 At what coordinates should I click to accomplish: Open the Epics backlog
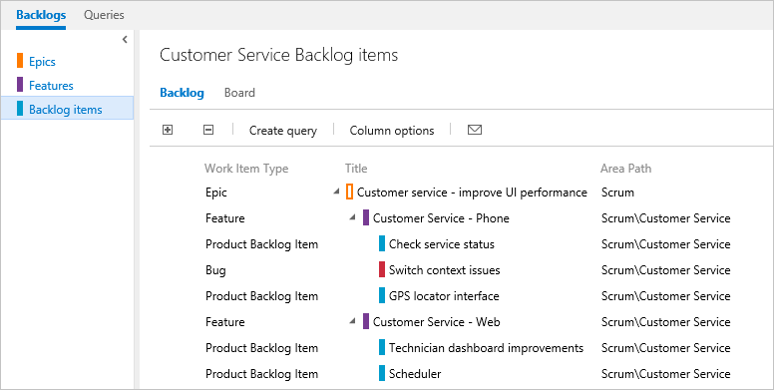[42, 61]
